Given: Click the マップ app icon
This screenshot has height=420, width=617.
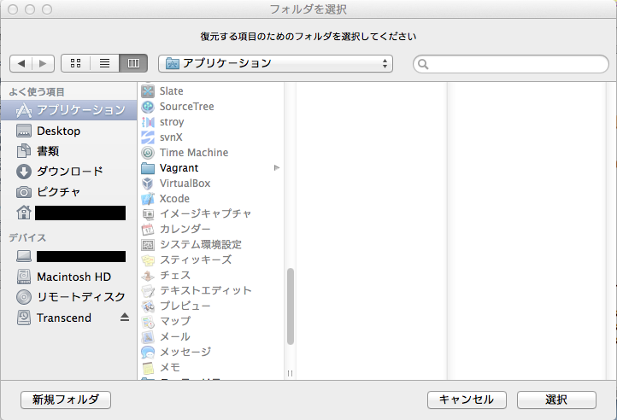Looking at the screenshot, I should (x=148, y=321).
